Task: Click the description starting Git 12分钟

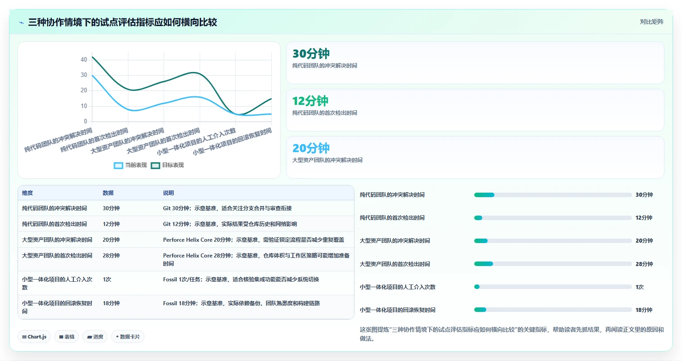Action: click(230, 224)
